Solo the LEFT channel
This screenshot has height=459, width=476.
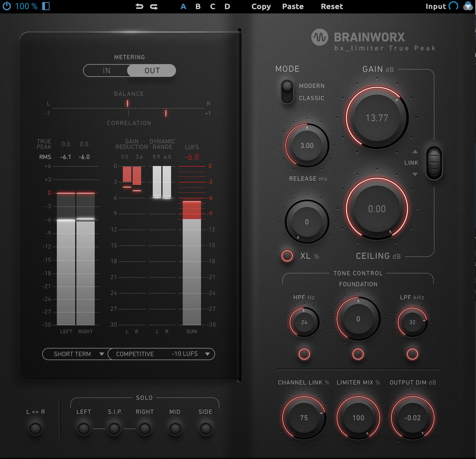pyautogui.click(x=84, y=429)
